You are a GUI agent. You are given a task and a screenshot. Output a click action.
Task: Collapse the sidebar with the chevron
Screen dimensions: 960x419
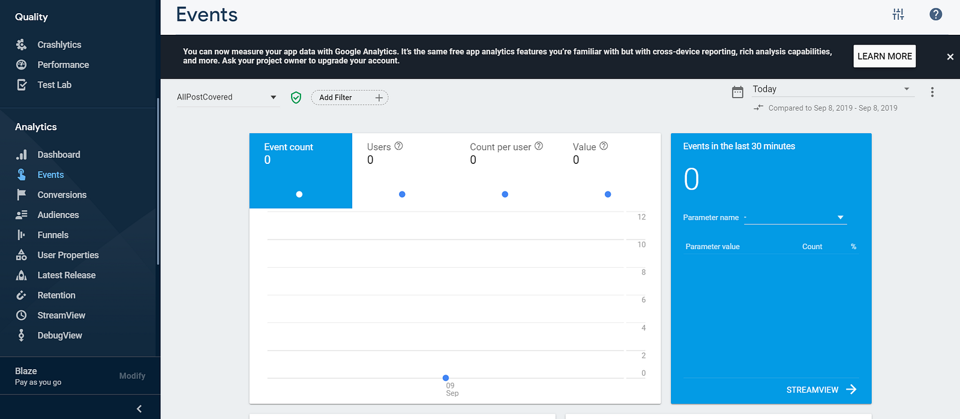(139, 409)
